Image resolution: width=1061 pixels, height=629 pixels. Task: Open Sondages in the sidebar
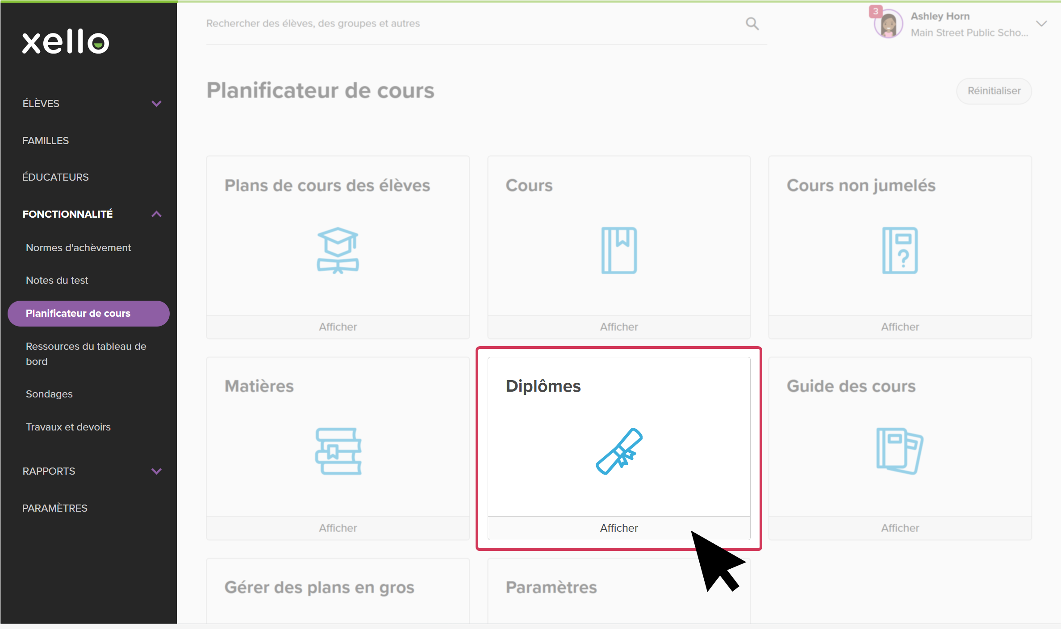click(49, 394)
